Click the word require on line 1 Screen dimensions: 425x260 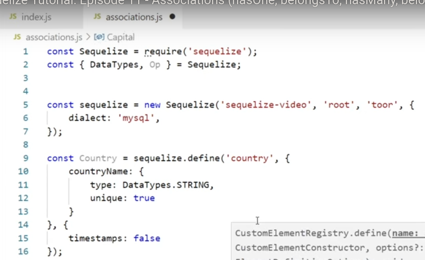point(163,52)
